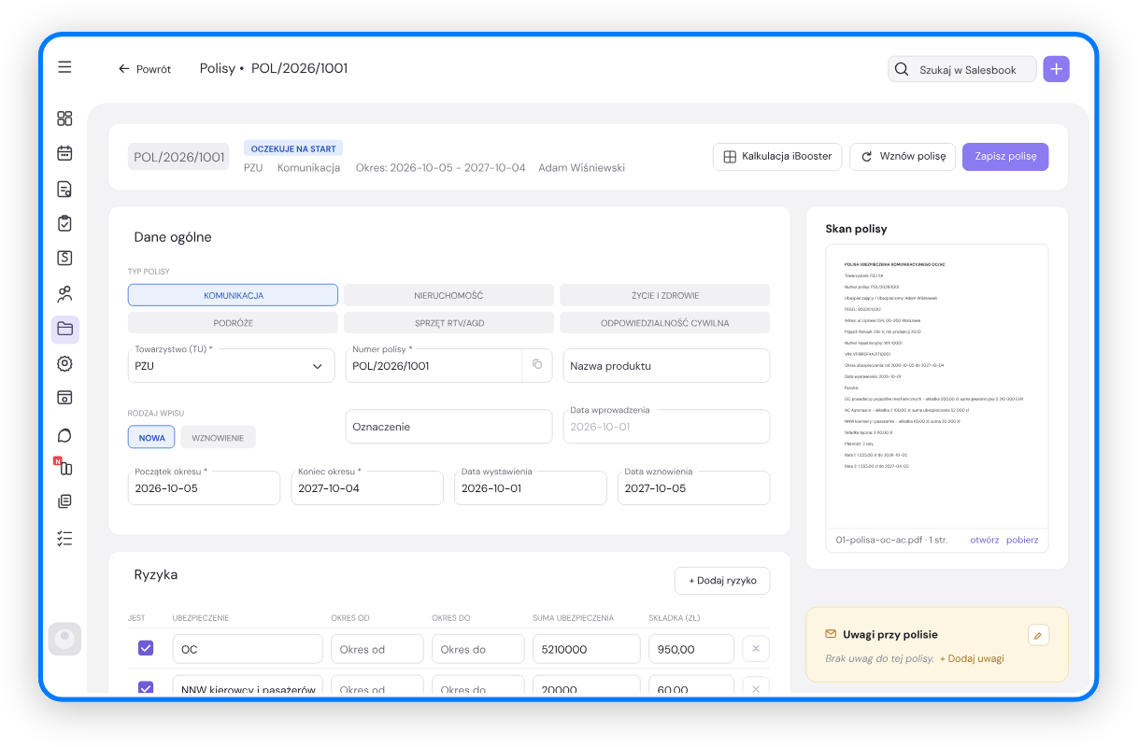
Task: Click the back arrow next to Powrót
Action: (123, 69)
